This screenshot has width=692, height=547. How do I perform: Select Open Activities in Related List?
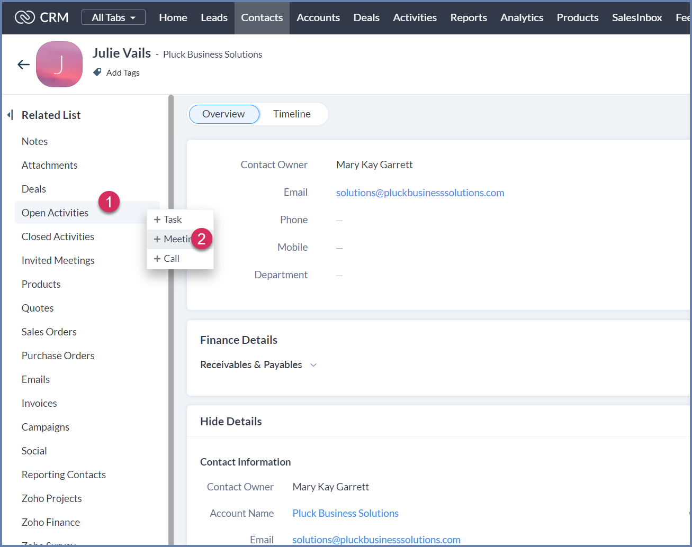(55, 213)
